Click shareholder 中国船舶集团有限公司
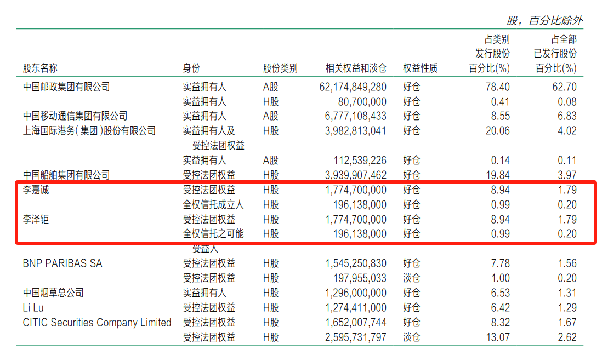Viewport: 608px width, 361px height. pos(66,175)
